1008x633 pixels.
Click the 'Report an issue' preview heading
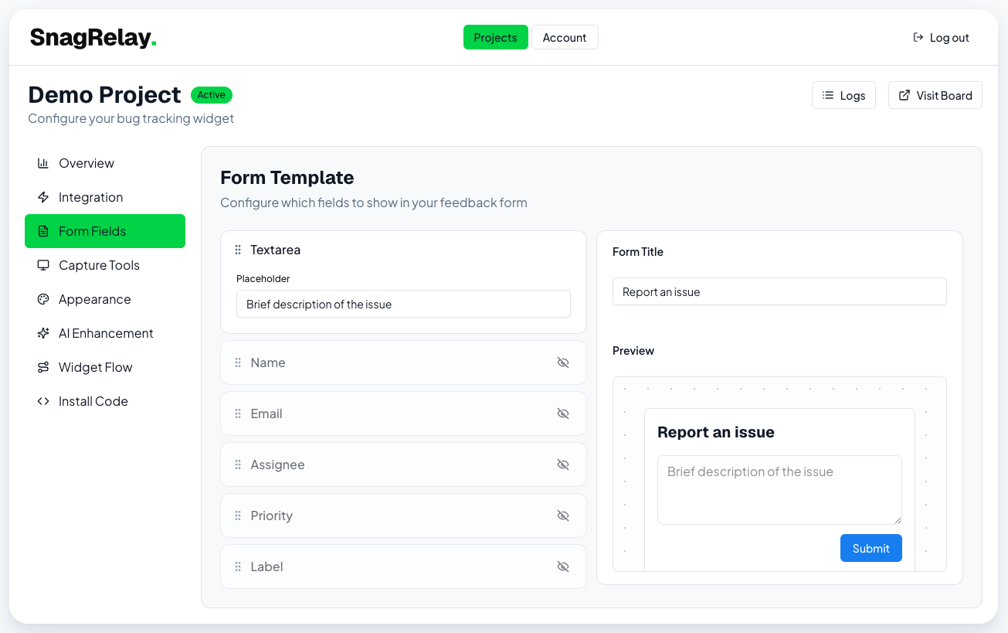pyautogui.click(x=716, y=432)
